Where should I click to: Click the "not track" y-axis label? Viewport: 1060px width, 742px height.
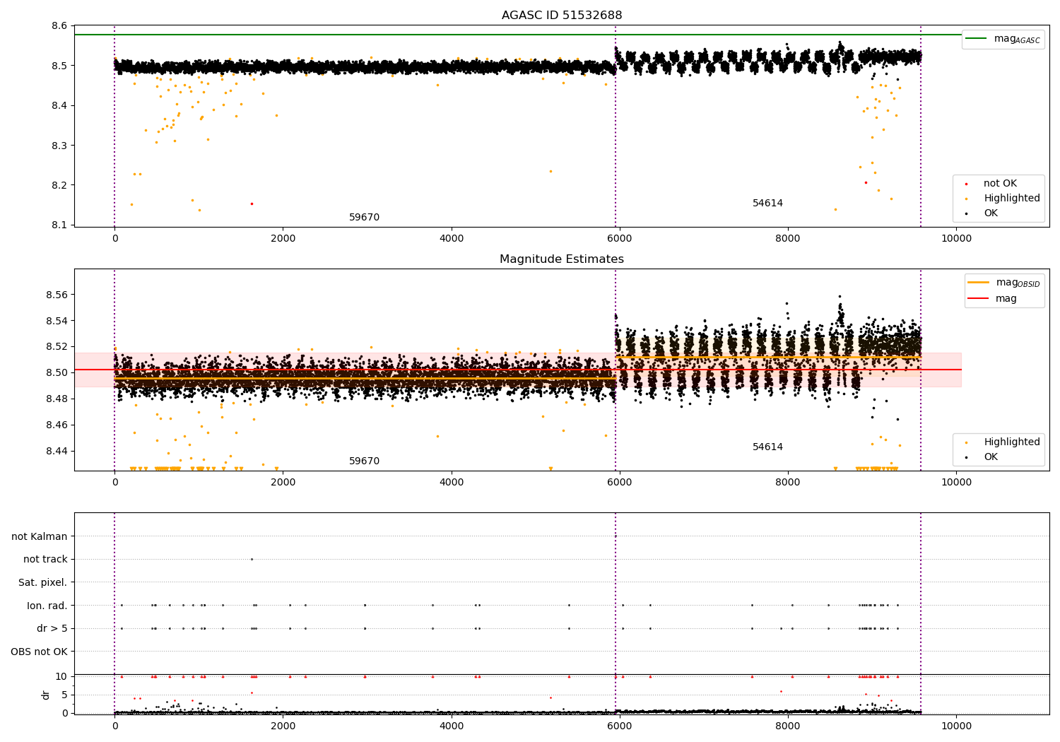click(x=45, y=560)
